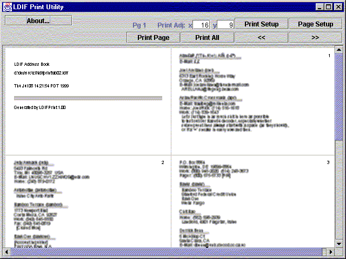Minimize the LDIF Print Utility window
The image size is (346, 259).
pos(320,7)
